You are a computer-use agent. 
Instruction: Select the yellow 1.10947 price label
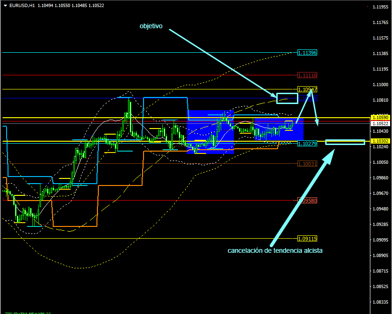[307, 89]
